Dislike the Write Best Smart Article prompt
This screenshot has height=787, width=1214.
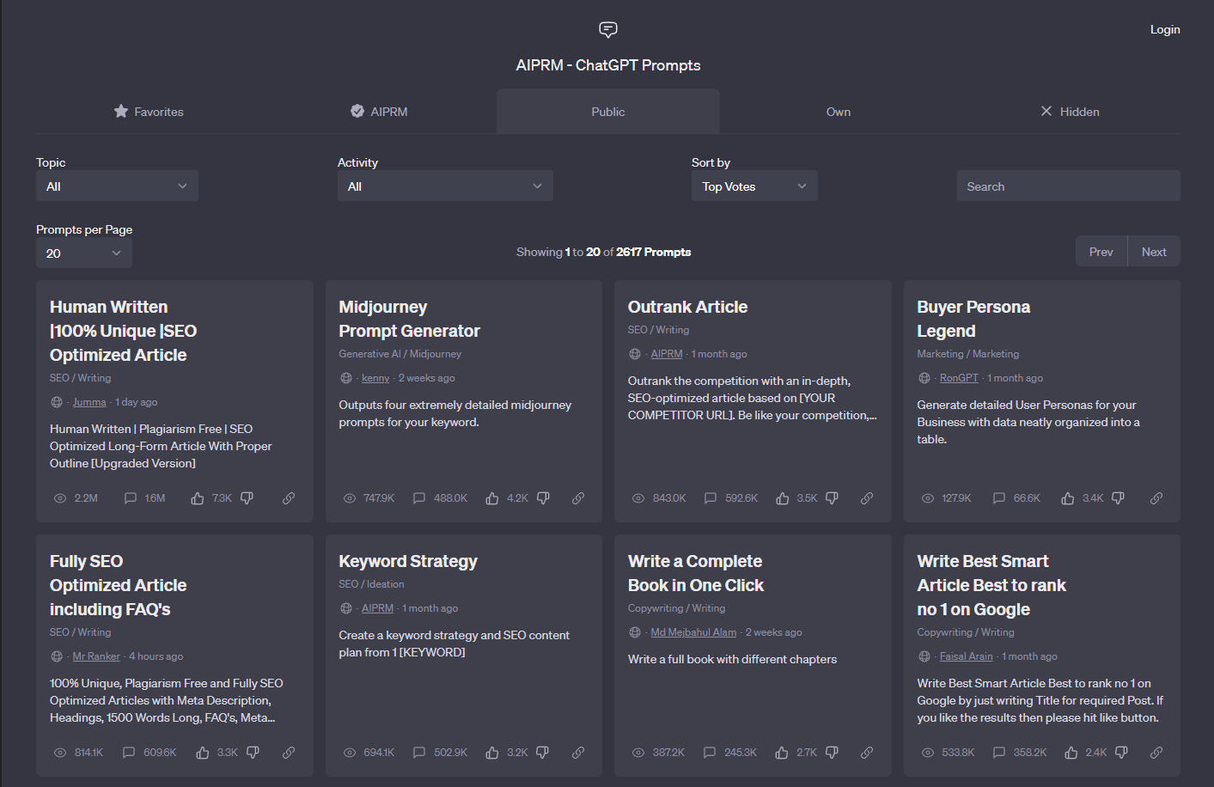click(x=1121, y=753)
